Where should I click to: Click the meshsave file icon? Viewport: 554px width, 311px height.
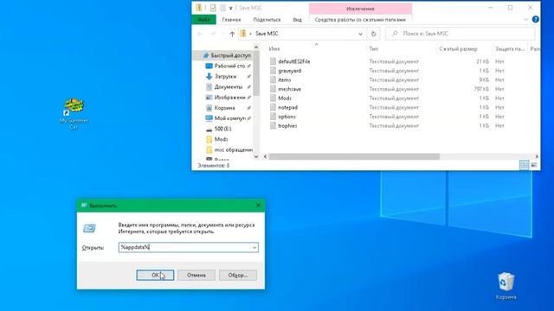(x=273, y=89)
